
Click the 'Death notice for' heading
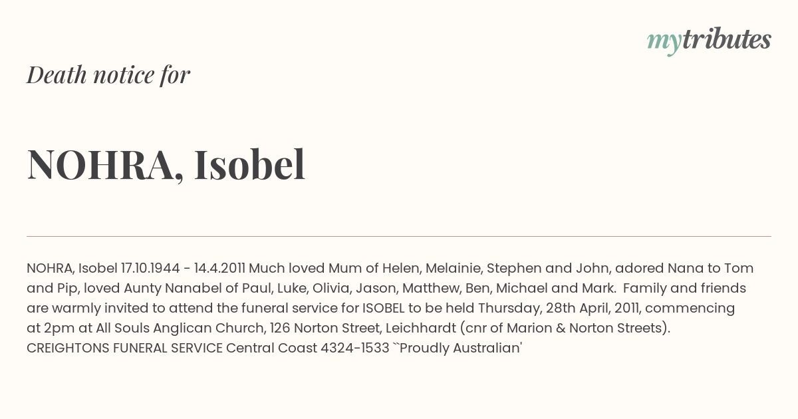coord(108,75)
